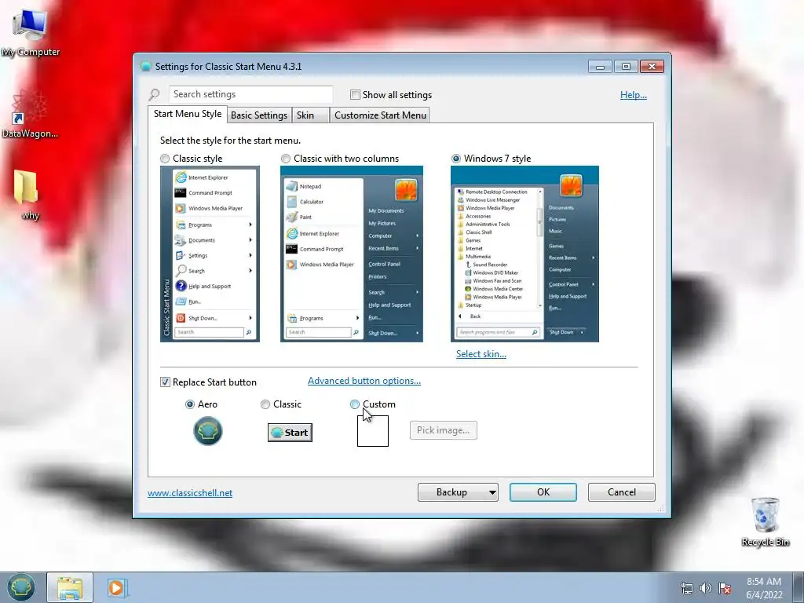Click the Classic style menu preview thumbnail
The image size is (804, 603).
click(x=210, y=254)
